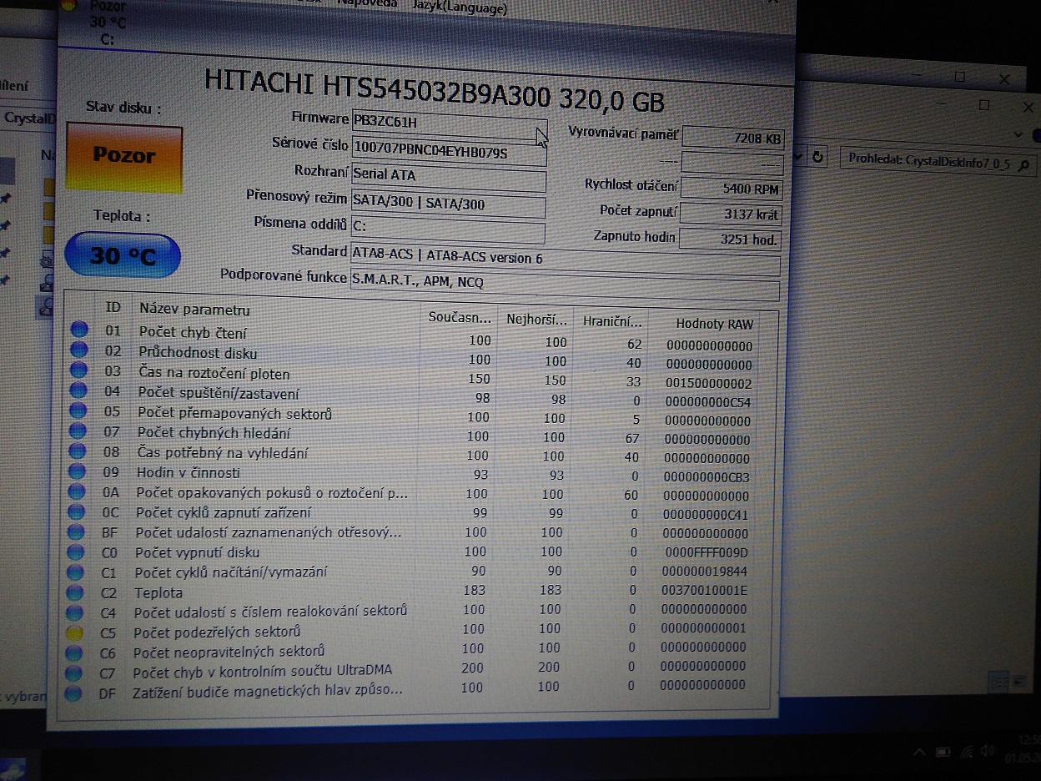Click the yellow status dot for Počet podezřelých sektorů
The image size is (1041, 781).
[75, 632]
